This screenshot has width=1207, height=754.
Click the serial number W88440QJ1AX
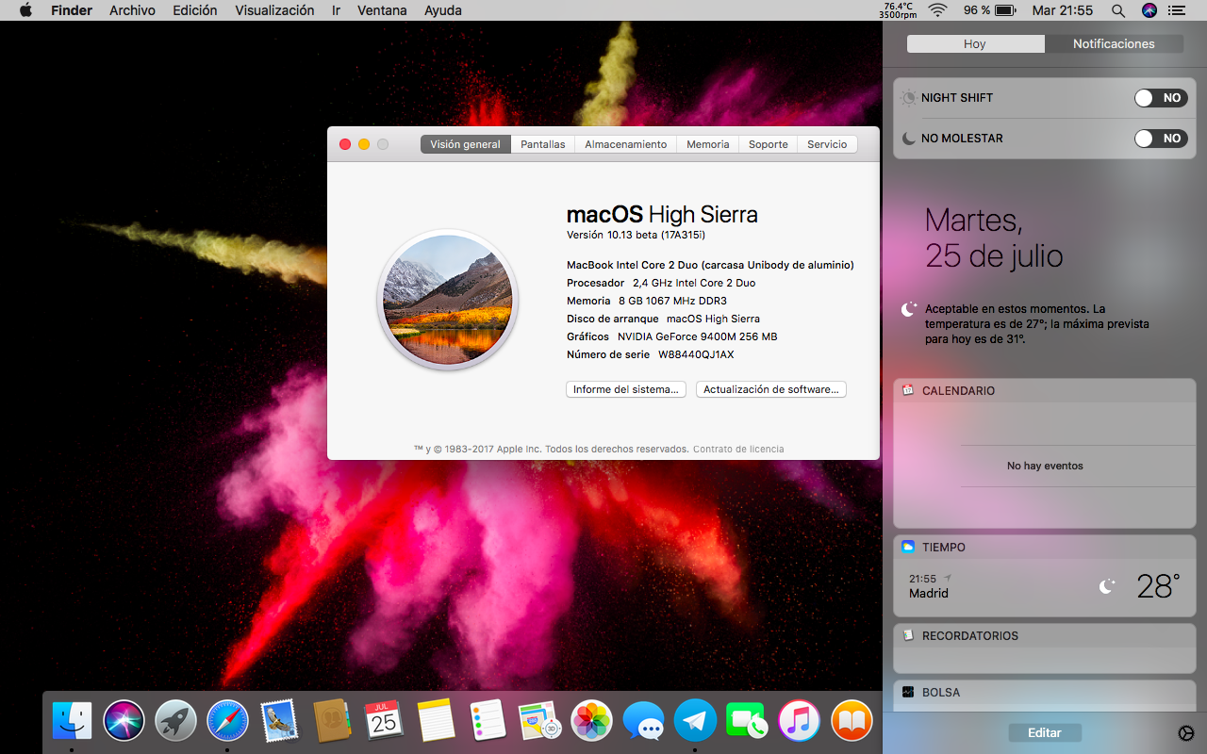coord(696,354)
